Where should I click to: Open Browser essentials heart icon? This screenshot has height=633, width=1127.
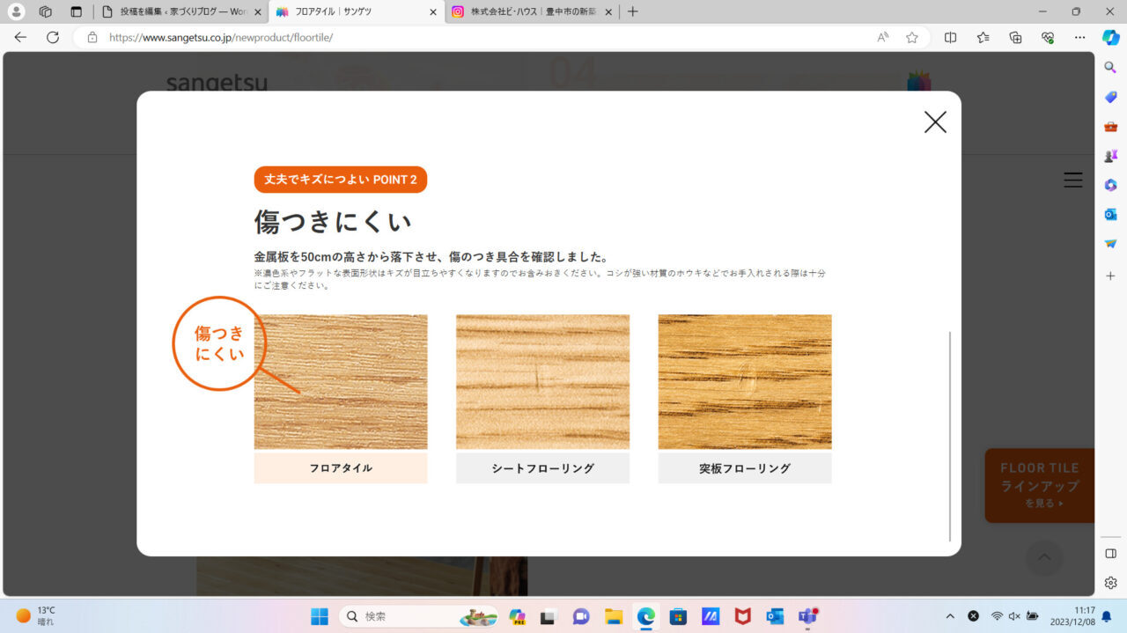[x=1048, y=37]
